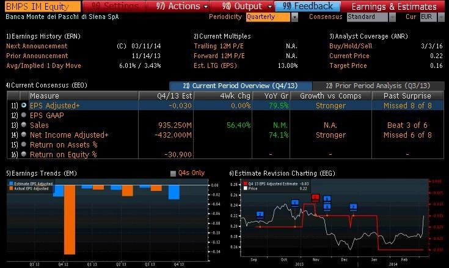The width and height of the screenshot is (449, 268).
Task: Click the Avg/Implied 1 Day Move label
Action: 43,65
